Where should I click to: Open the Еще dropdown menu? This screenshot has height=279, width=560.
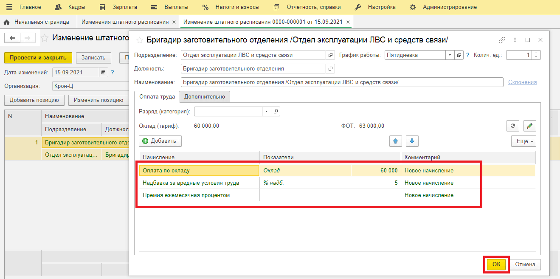coord(523,141)
